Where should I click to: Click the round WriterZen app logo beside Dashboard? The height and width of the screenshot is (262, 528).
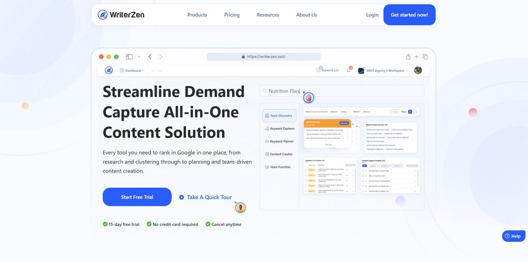pyautogui.click(x=109, y=70)
